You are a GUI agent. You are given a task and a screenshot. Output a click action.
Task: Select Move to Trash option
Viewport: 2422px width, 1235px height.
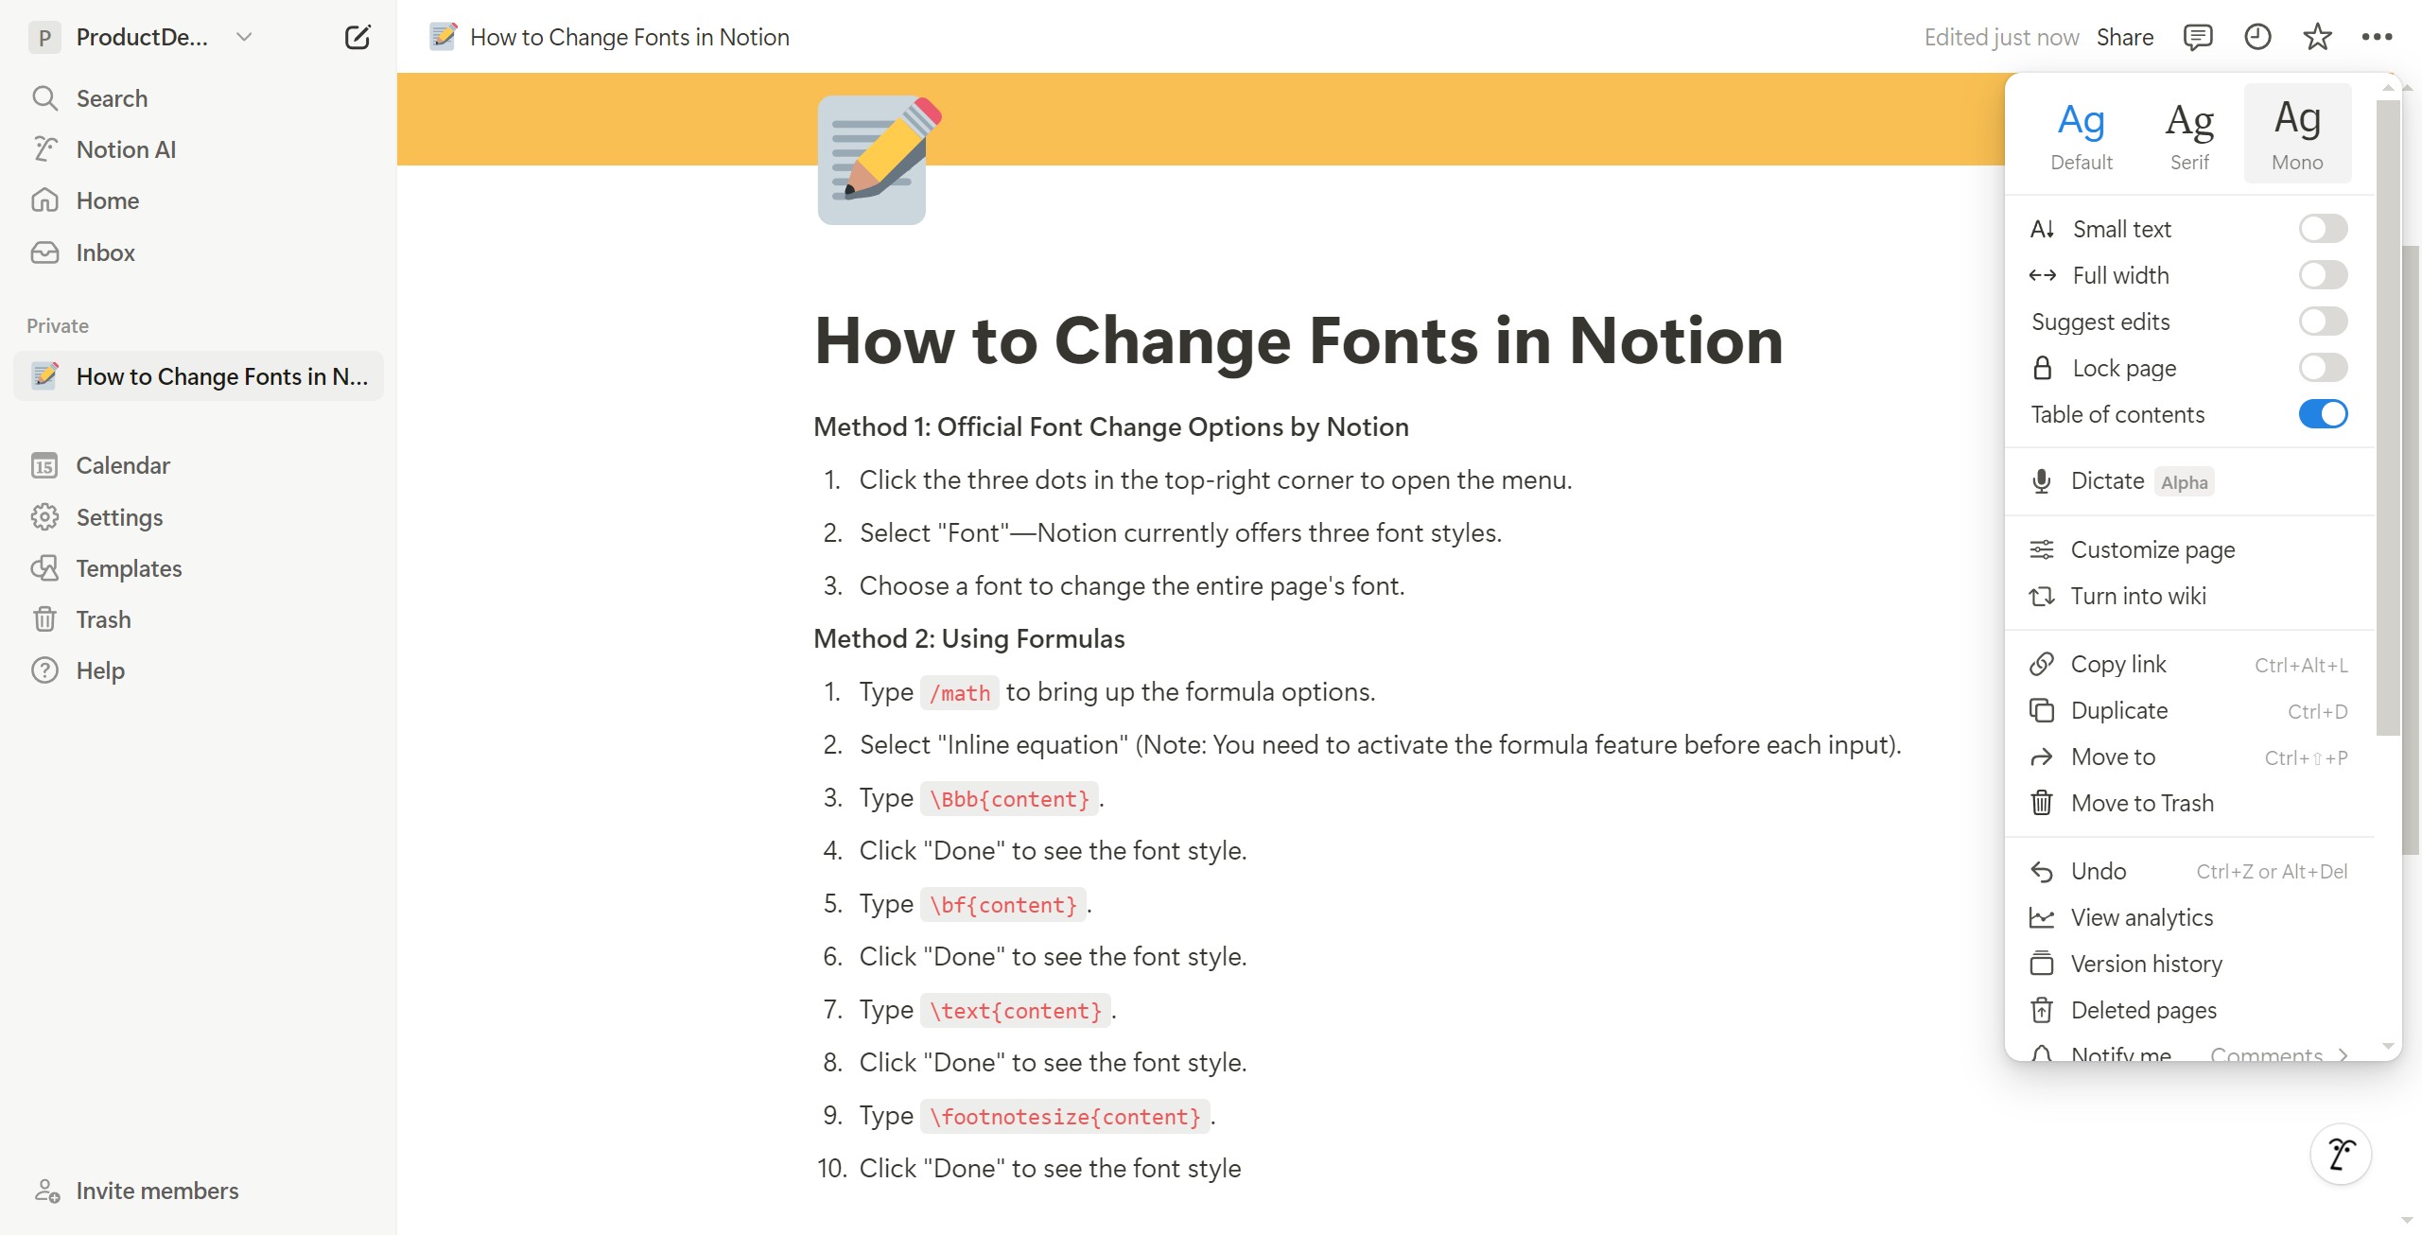tap(2189, 803)
